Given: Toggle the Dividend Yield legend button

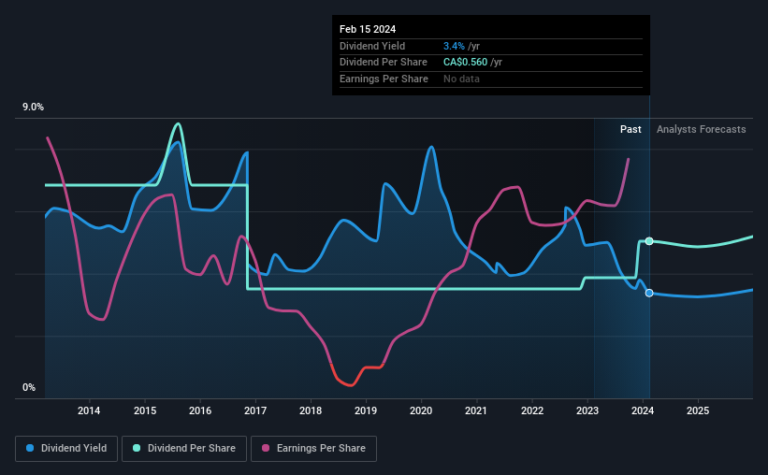Looking at the screenshot, I should coord(66,449).
